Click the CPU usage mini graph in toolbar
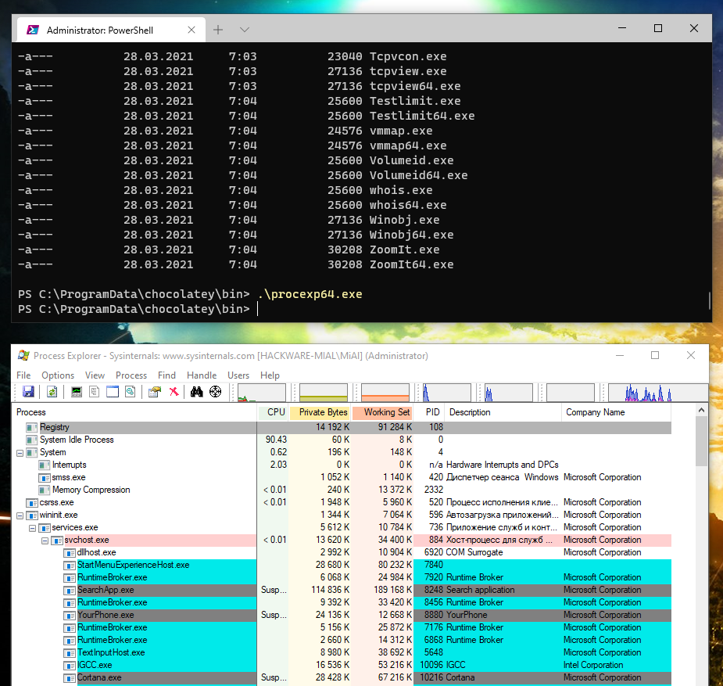This screenshot has height=686, width=723. [x=261, y=393]
